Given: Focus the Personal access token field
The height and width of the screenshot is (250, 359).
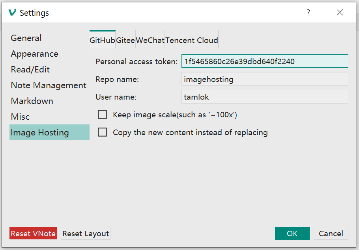Looking at the screenshot, I should click(x=265, y=61).
